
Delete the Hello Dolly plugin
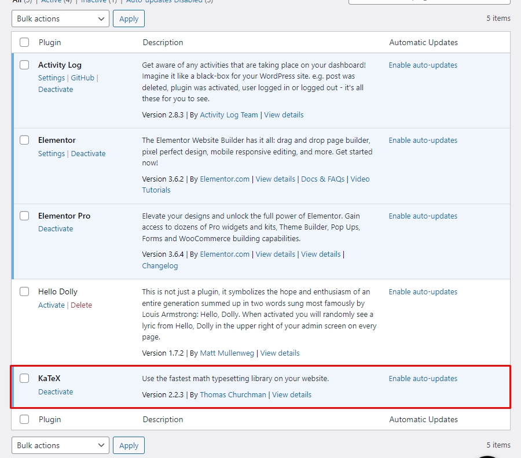pos(82,305)
